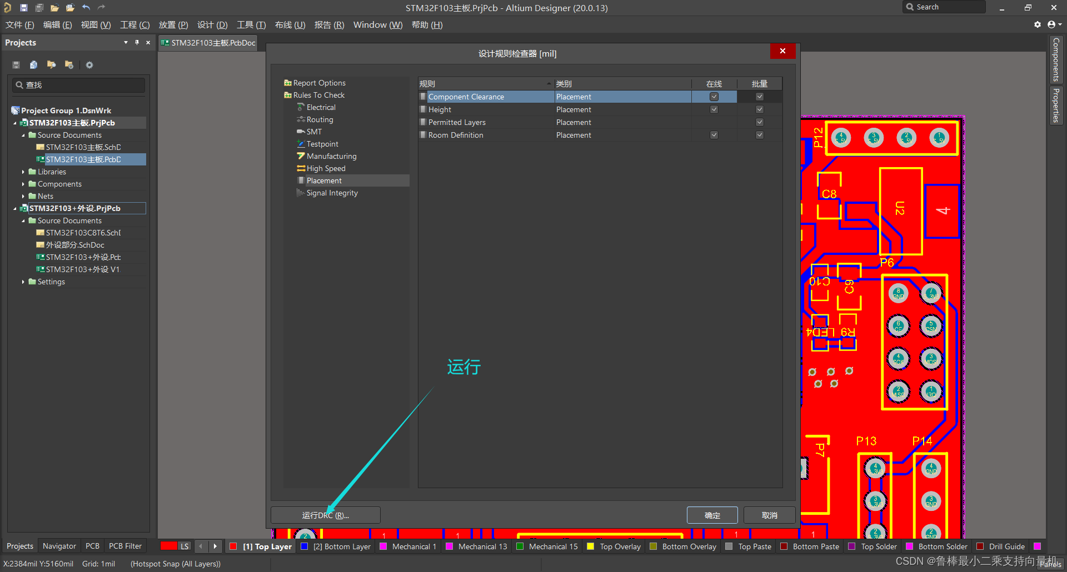Select SMT rules category
Screen dimensions: 1067x572
(x=314, y=132)
